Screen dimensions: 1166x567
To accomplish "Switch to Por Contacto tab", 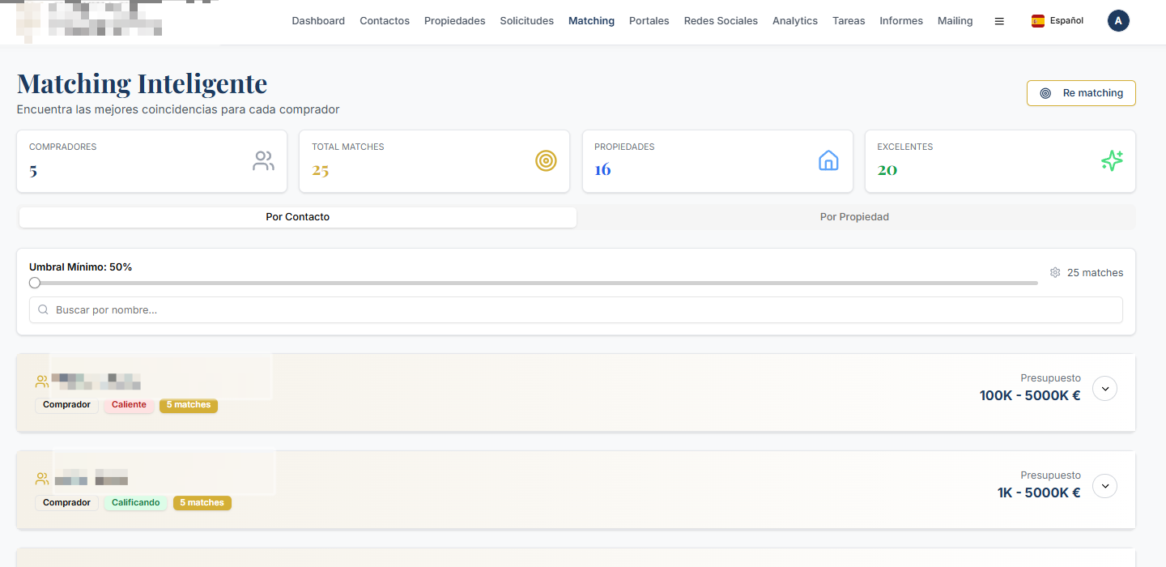I will pyautogui.click(x=298, y=217).
